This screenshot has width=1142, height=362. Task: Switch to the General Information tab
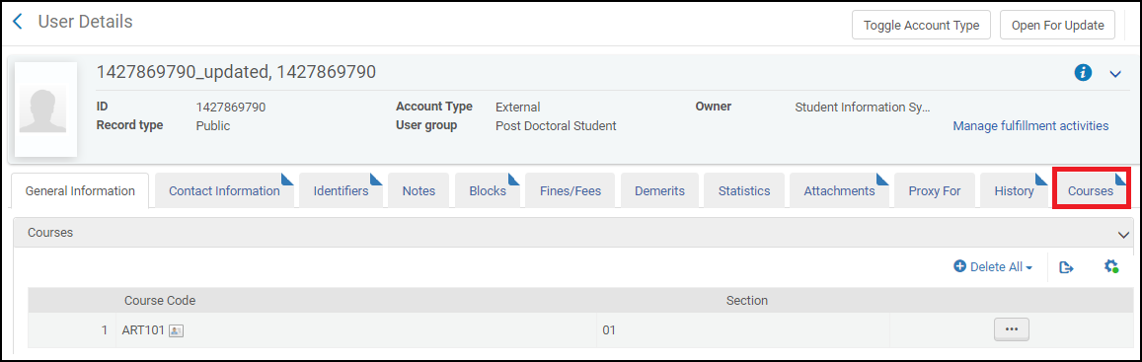click(80, 190)
